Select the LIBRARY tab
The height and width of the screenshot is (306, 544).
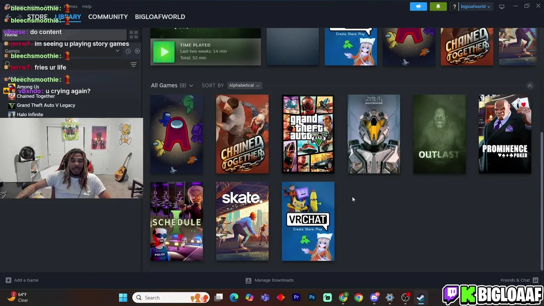click(68, 17)
